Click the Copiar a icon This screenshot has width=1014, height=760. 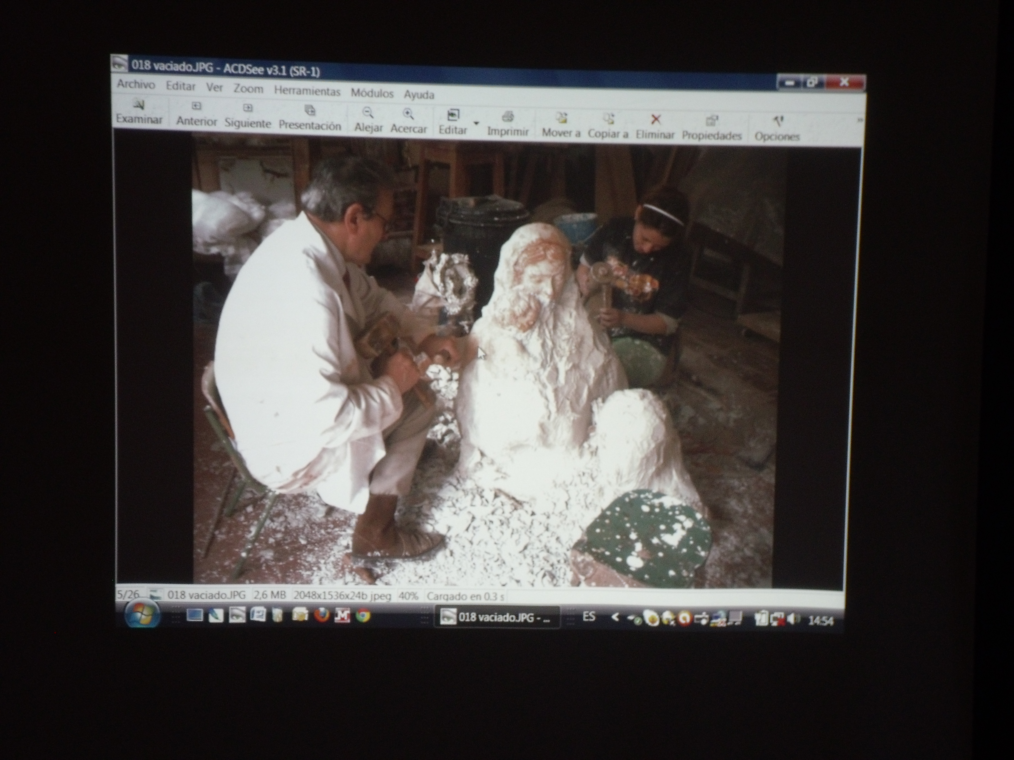click(608, 119)
